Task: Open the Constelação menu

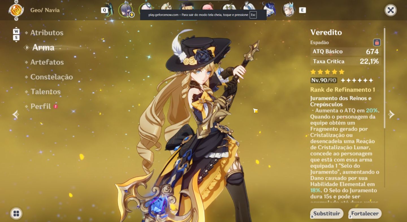Action: (52, 77)
